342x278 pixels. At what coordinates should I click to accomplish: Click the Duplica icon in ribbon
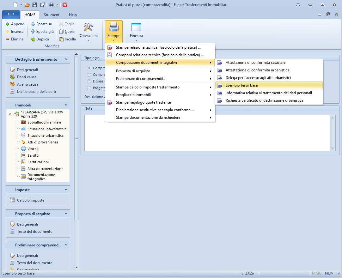33,39
